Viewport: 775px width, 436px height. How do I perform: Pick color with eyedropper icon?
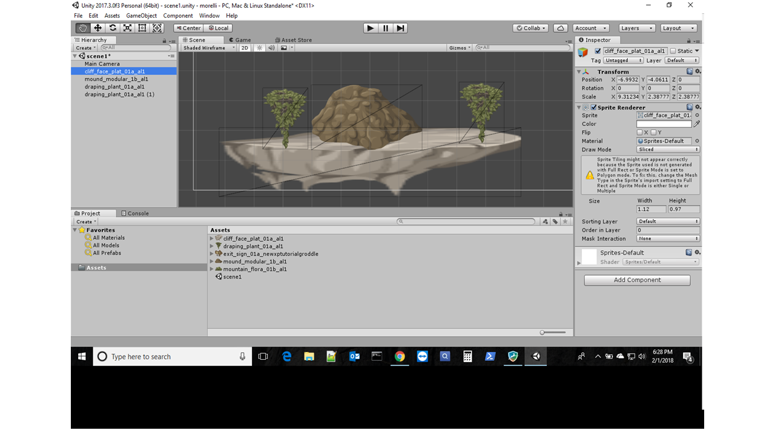(697, 124)
